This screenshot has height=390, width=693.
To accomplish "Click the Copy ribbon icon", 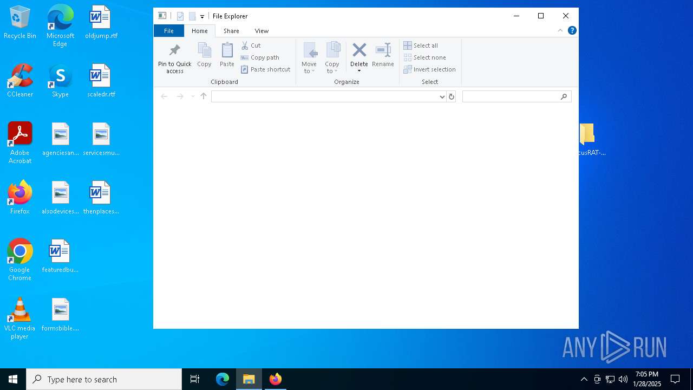I will click(x=204, y=50).
